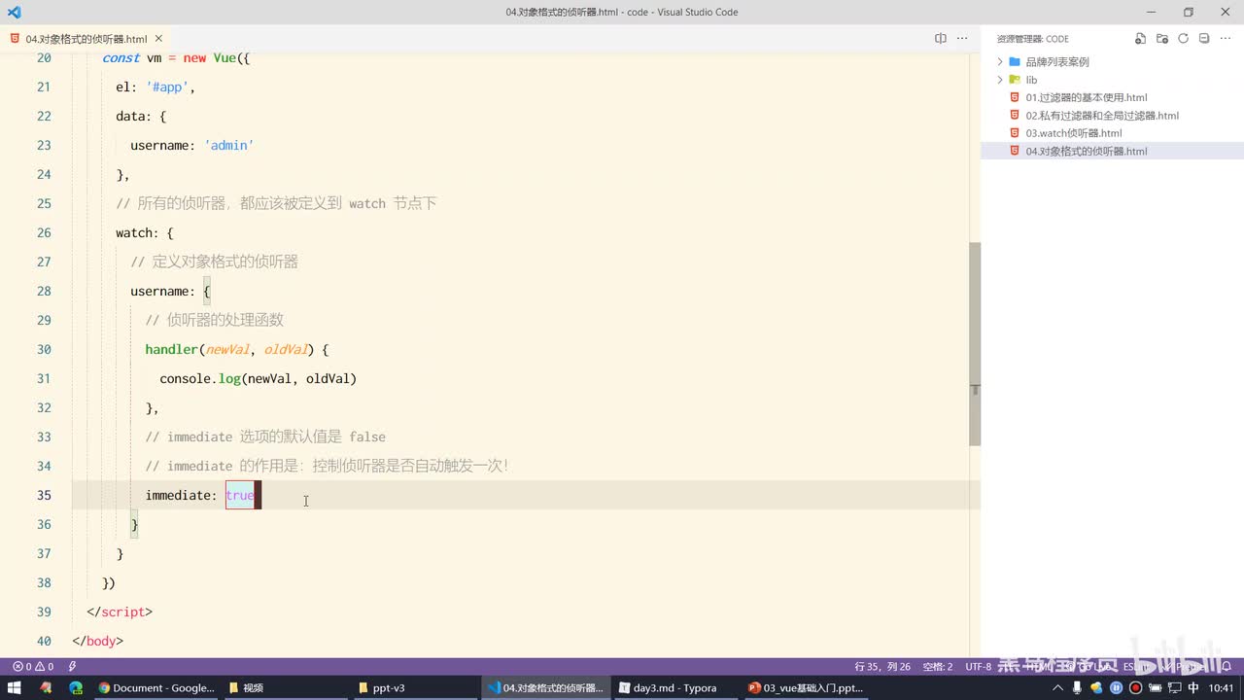Switch to the Chrome Document window in taskbar

tap(156, 687)
